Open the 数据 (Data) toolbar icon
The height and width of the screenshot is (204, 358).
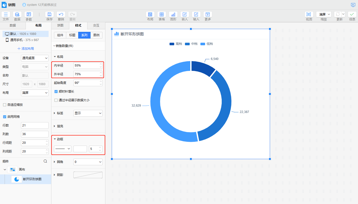(17, 15)
